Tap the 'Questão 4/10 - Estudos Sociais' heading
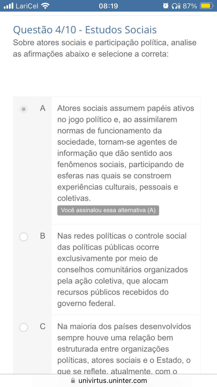 (85, 30)
